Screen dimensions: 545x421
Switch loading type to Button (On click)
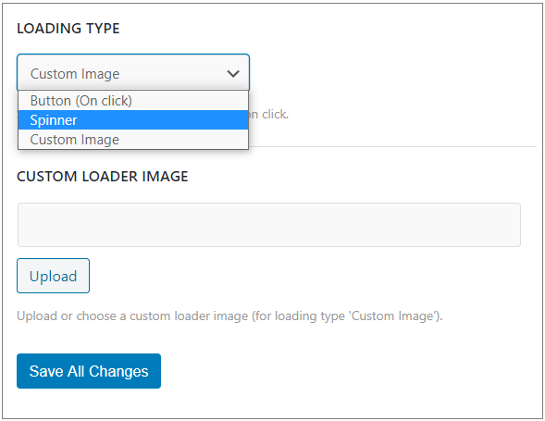133,101
